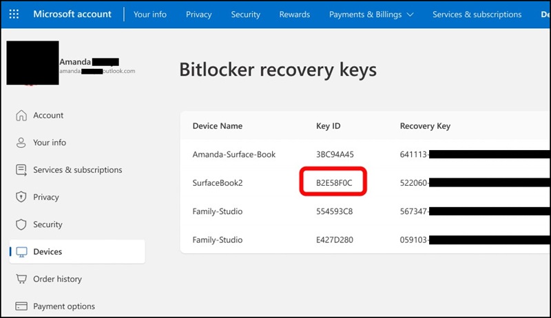Open Services & subscriptions in top navigation
This screenshot has height=318, width=551.
(477, 14)
